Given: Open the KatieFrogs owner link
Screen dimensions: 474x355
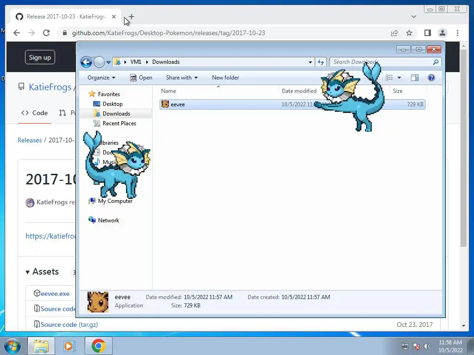Looking at the screenshot, I should point(50,87).
